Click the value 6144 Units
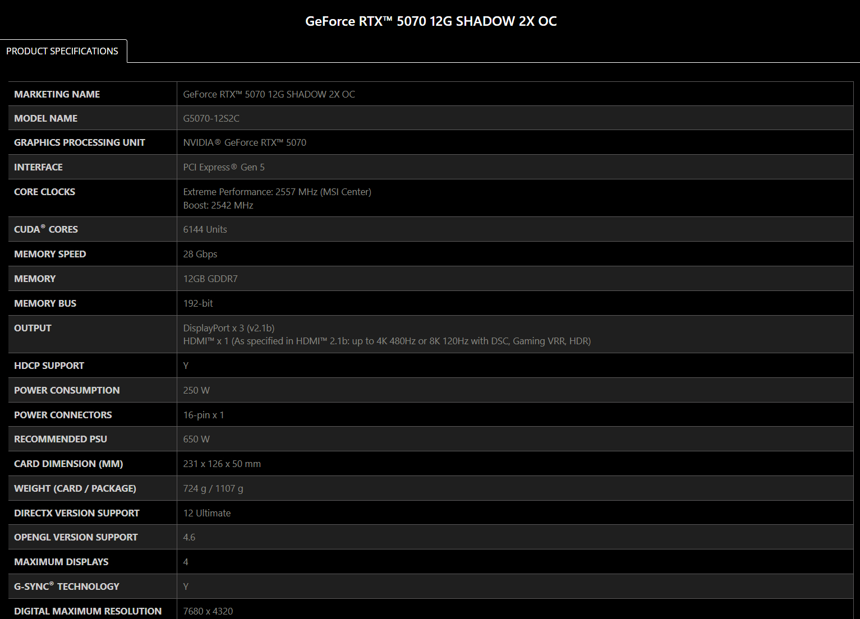 (205, 229)
